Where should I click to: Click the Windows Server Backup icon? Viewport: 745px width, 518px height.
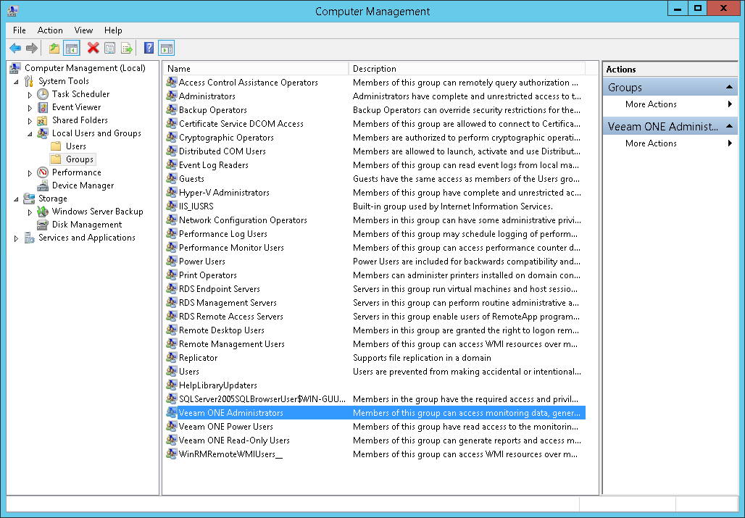click(x=43, y=212)
